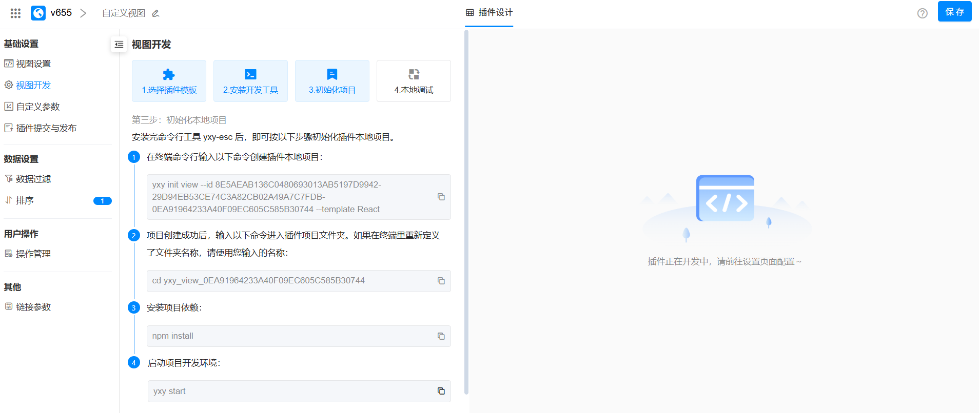The height and width of the screenshot is (413, 979).
Task: Select step 1.选择插件模板
Action: 169,81
